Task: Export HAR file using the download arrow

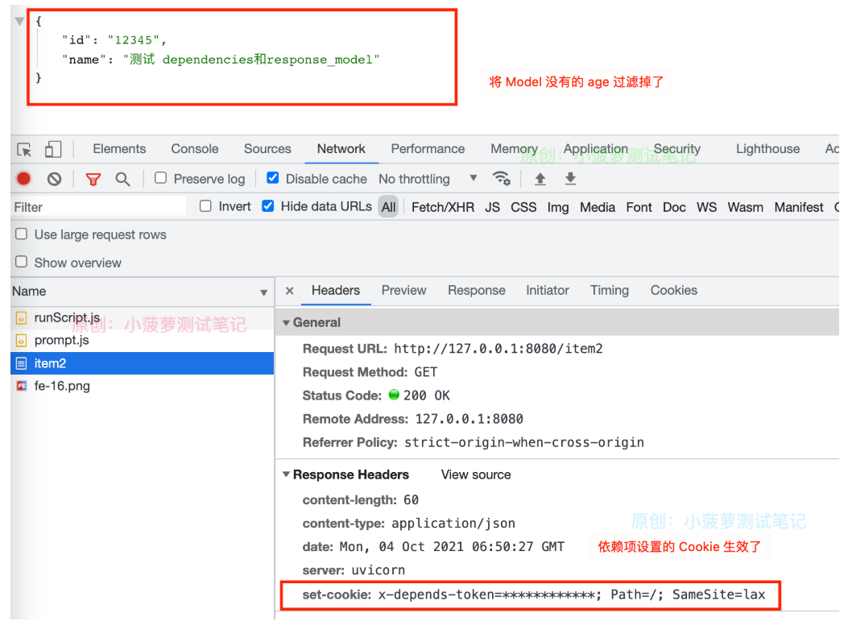Action: point(570,179)
